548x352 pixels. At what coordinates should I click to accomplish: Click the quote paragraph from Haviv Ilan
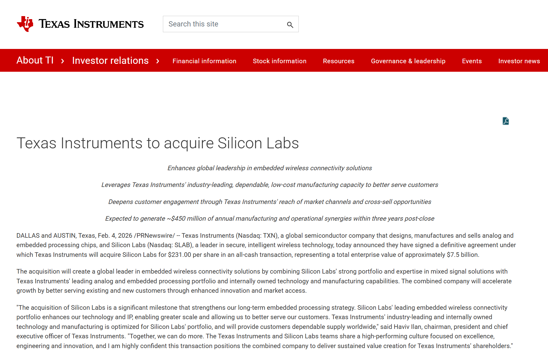264,326
